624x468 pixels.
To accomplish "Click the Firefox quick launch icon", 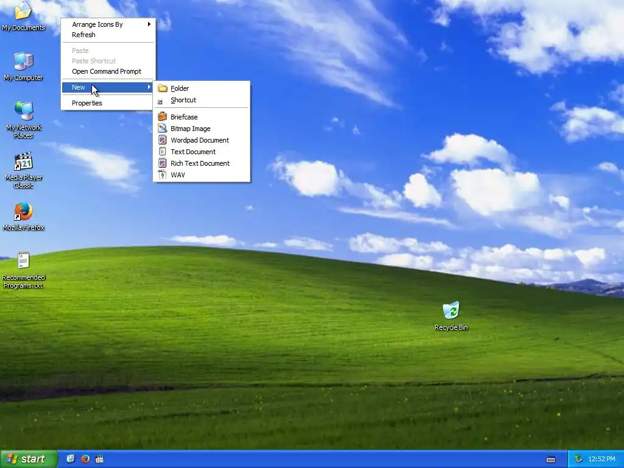I will coord(85,459).
